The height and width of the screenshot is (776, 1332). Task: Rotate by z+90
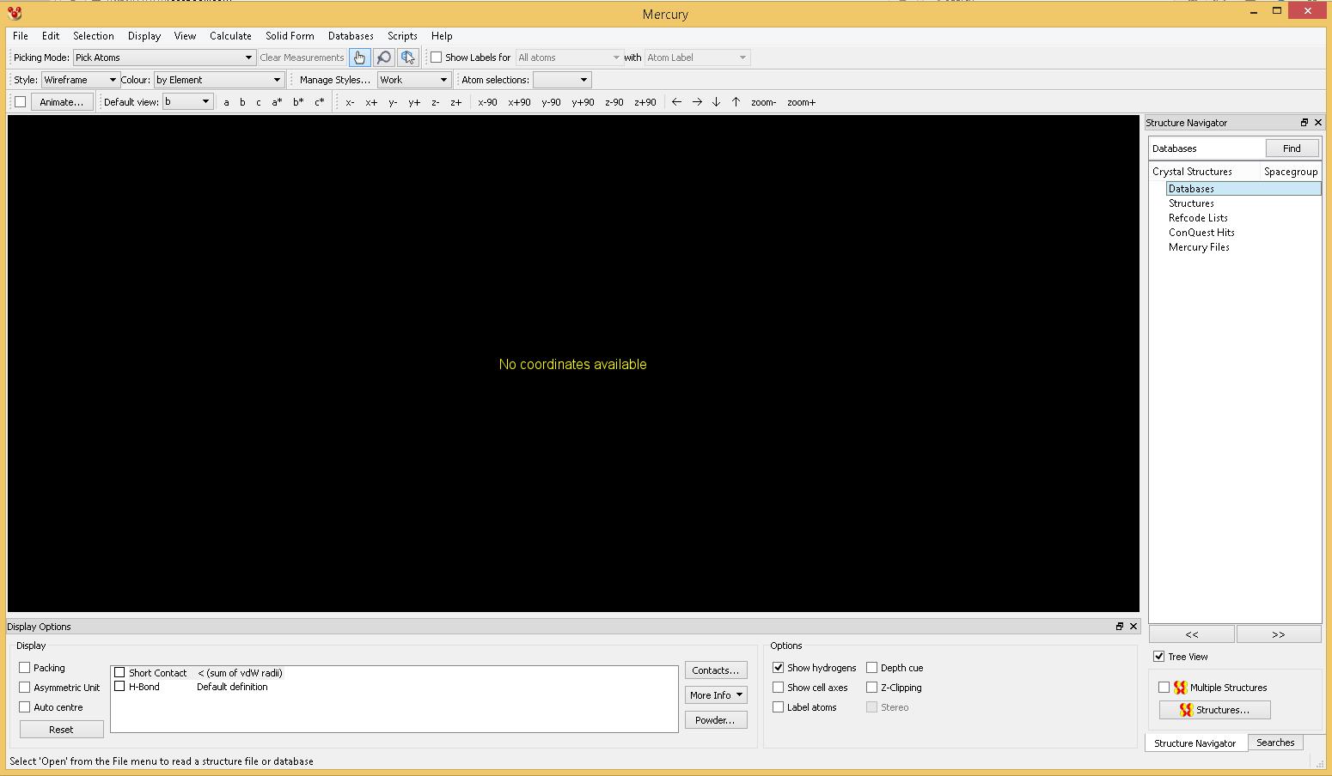point(645,102)
